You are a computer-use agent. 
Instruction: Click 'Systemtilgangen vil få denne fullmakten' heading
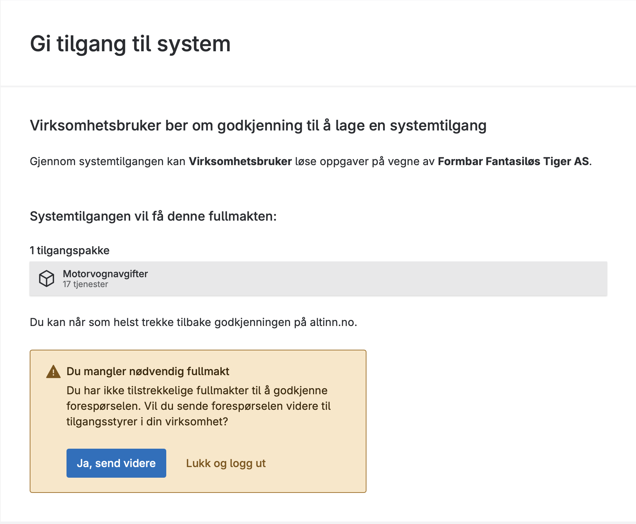point(153,216)
